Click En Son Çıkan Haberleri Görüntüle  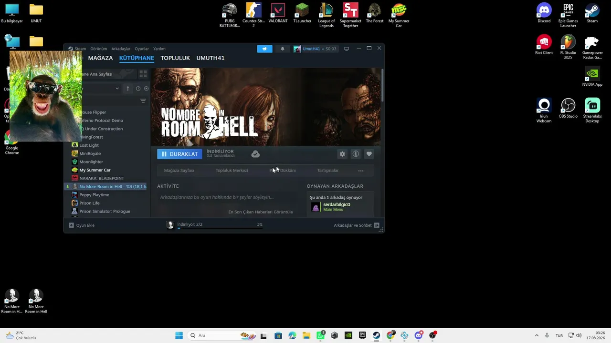pos(261,212)
